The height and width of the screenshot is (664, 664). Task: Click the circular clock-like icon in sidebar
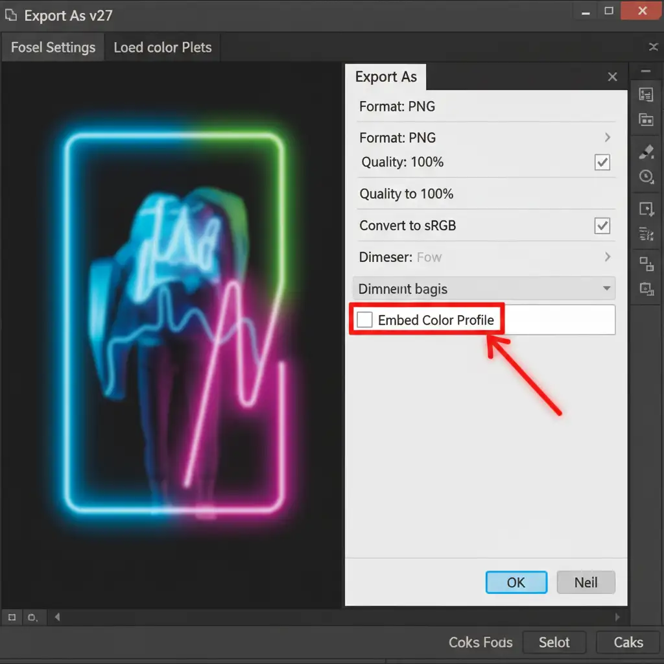click(646, 176)
